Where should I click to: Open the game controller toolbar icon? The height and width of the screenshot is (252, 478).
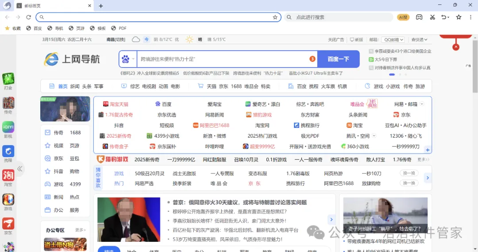click(x=419, y=17)
